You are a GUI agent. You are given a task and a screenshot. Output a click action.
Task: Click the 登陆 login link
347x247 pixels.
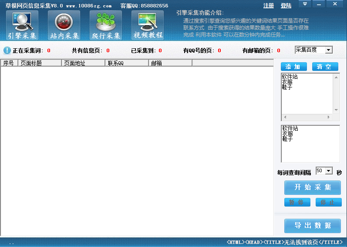coord(286,6)
